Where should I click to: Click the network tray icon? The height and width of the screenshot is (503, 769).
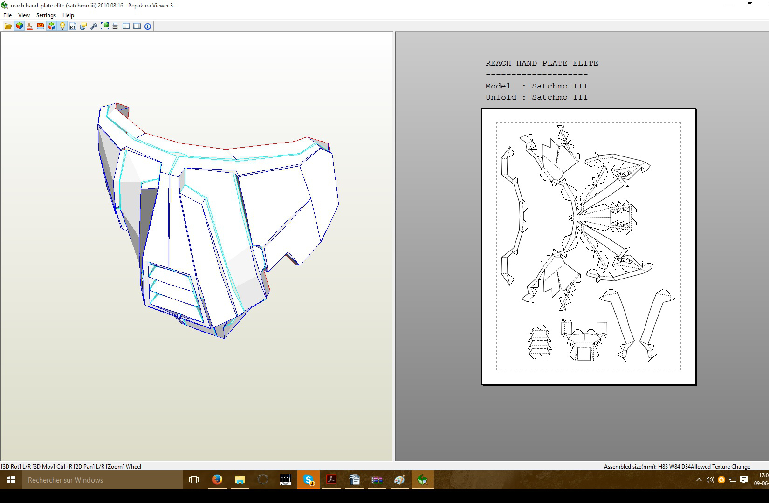click(x=733, y=480)
